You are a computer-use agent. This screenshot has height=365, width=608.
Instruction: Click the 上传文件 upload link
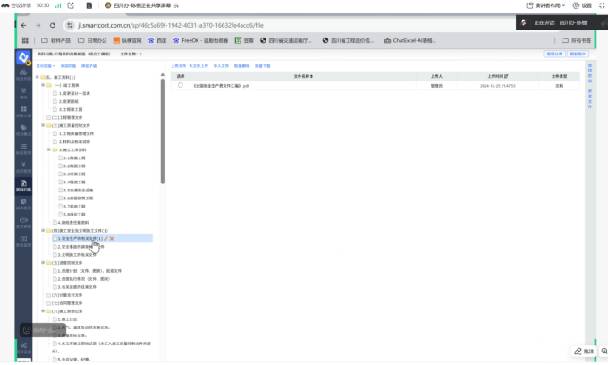pos(178,65)
